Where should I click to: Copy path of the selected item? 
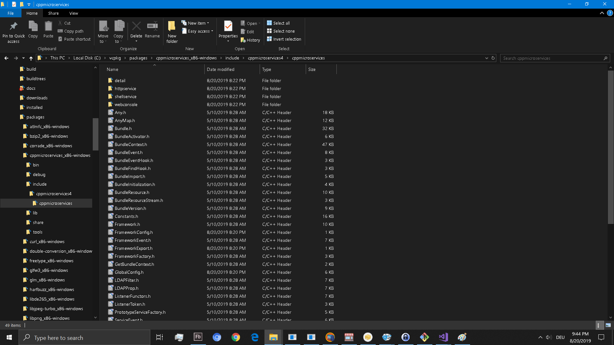tap(70, 31)
